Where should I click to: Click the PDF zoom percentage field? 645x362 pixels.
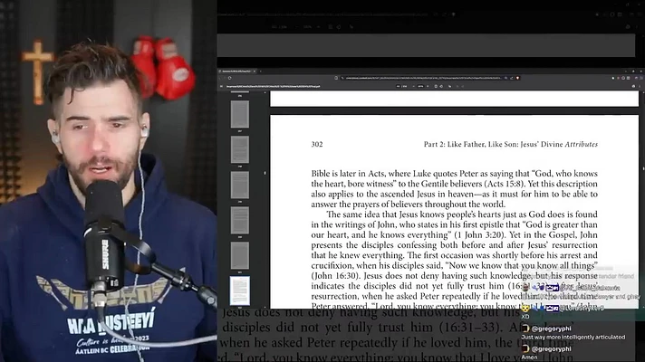pyautogui.click(x=420, y=86)
